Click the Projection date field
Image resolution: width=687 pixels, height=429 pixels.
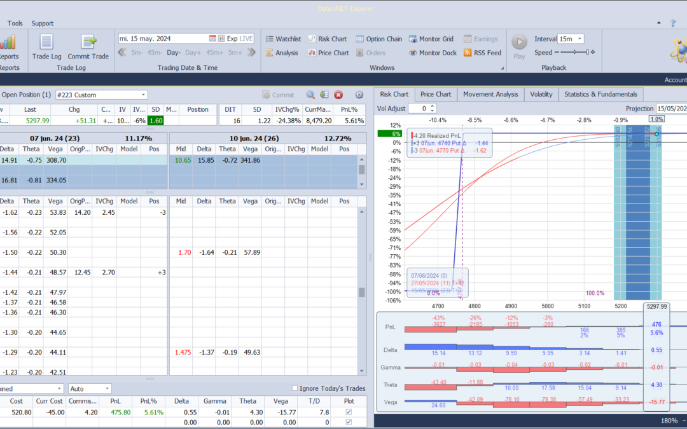(671, 108)
